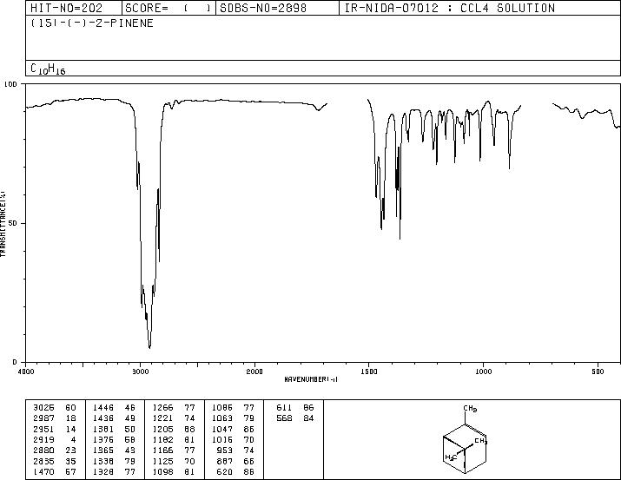The image size is (621, 480).
Task: Click peak value 1365 in the table
Action: tap(103, 450)
